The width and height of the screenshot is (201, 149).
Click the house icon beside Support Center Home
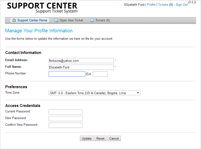(14, 20)
